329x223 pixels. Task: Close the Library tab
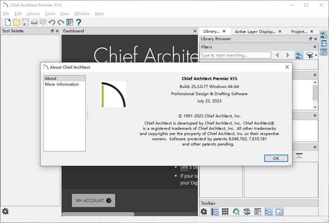(224, 31)
